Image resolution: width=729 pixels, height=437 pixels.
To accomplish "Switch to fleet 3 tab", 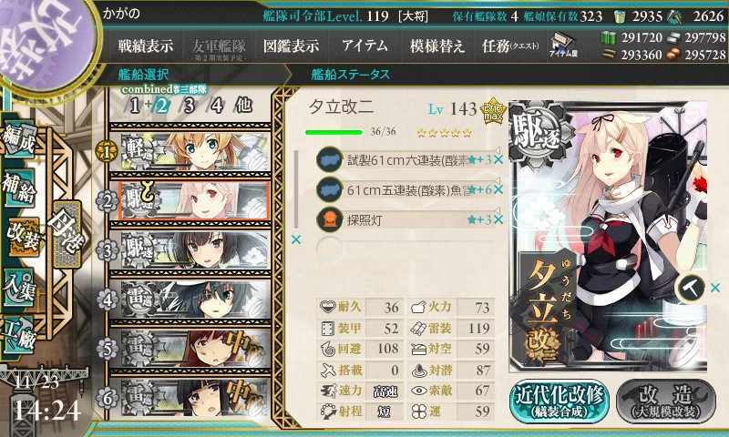I will [189, 106].
